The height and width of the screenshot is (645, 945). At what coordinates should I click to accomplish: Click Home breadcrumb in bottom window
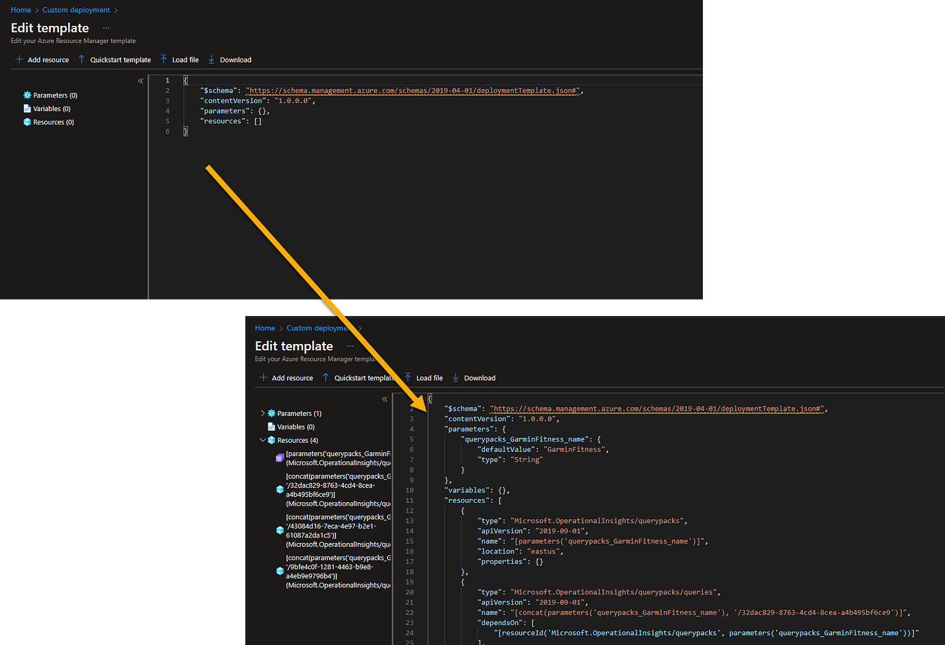coord(265,328)
